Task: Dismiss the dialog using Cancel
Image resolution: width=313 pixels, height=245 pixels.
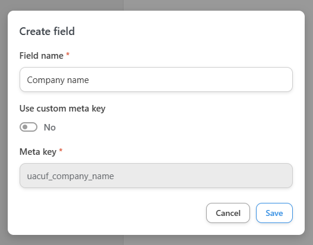Action: (x=228, y=213)
